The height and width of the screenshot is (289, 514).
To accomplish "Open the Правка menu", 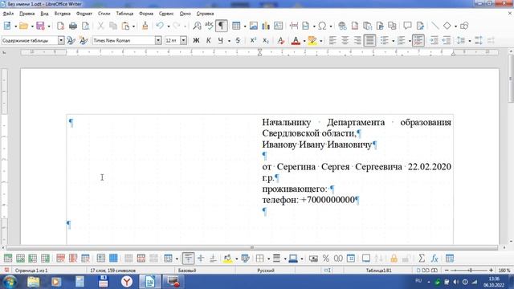I will [x=27, y=14].
